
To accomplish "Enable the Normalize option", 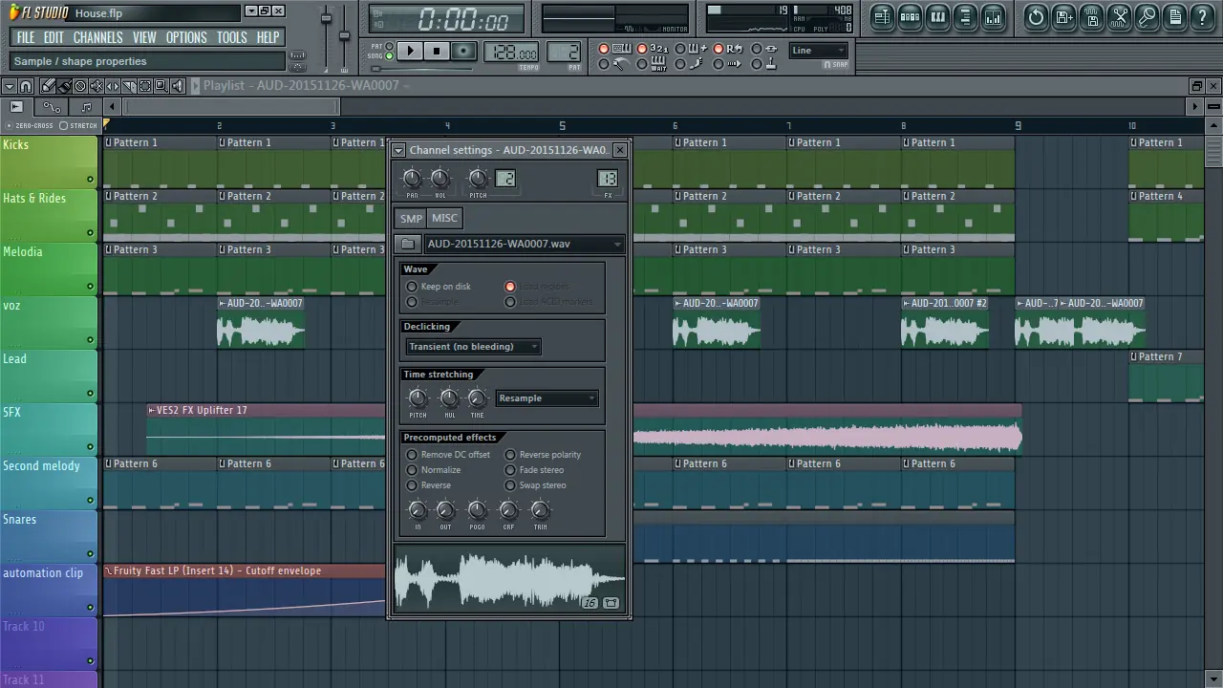I will click(412, 470).
